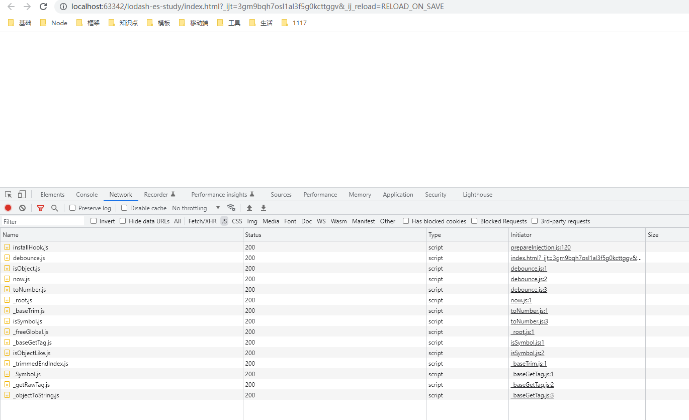View site information icon in address bar
This screenshot has height=420, width=689.
click(x=63, y=7)
